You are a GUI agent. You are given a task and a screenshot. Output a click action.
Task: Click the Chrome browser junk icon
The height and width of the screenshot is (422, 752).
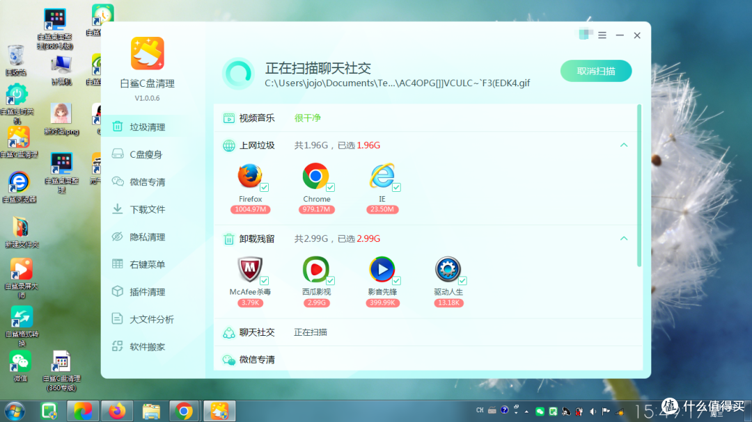[315, 176]
